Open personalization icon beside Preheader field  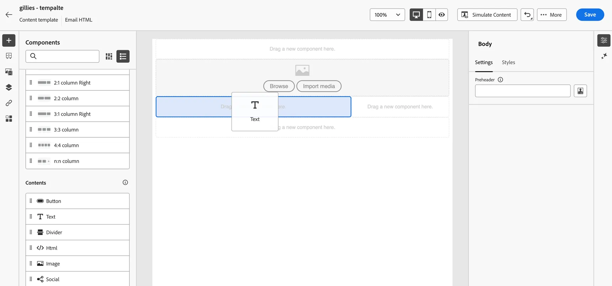(x=580, y=91)
